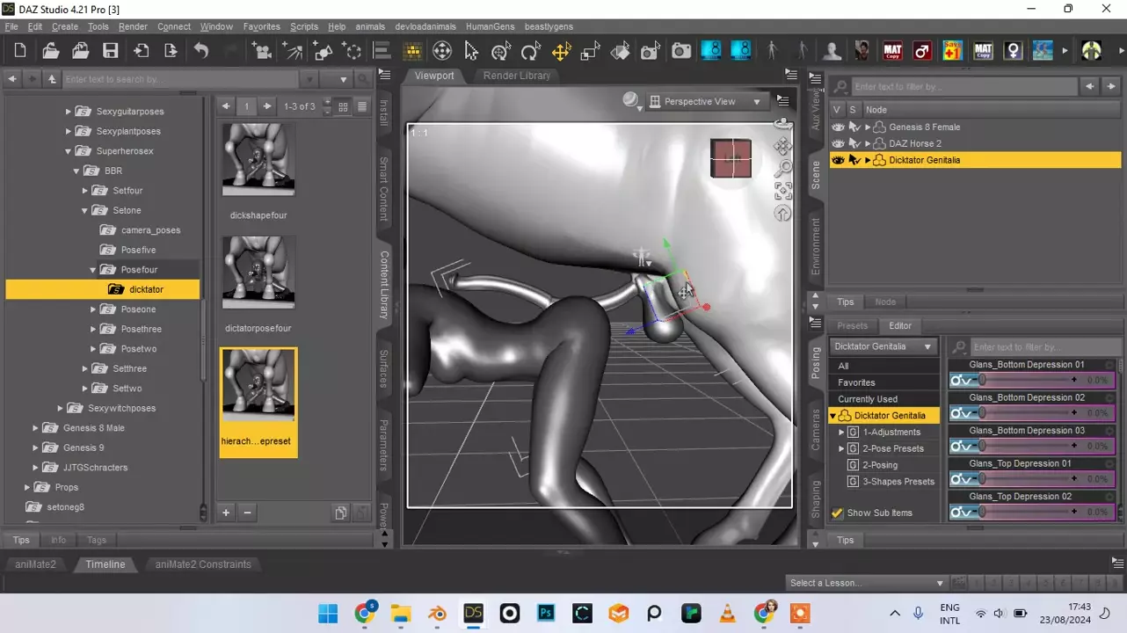Open the Select a Lesson dropdown
1127x633 pixels.
click(x=866, y=583)
